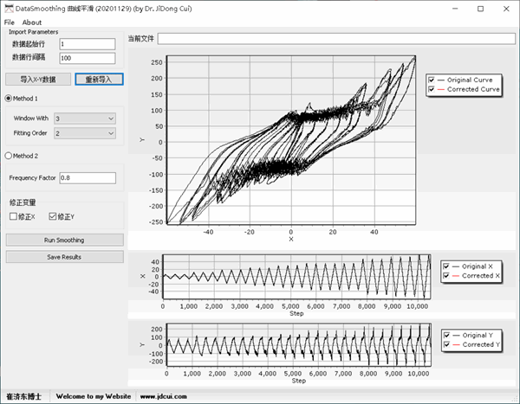Screen dimensions: 520x404
Task: Click the Run Smoothing button
Action: [65, 240]
